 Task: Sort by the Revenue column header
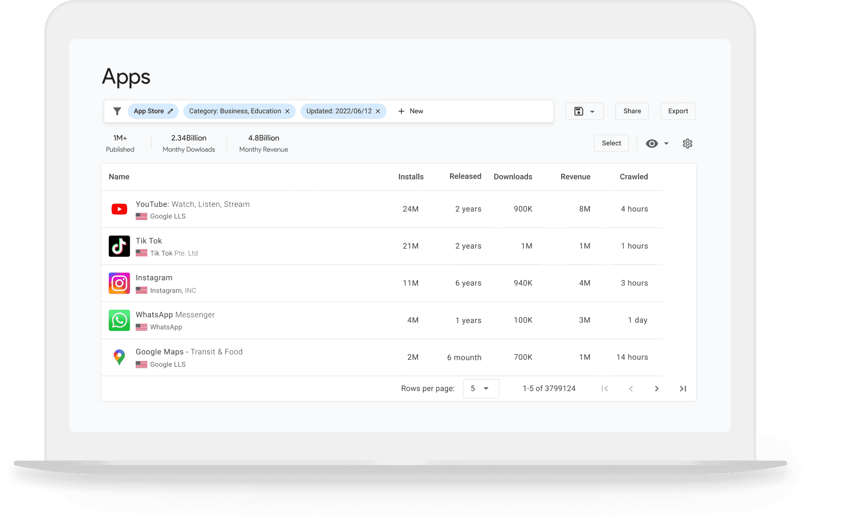coord(575,177)
